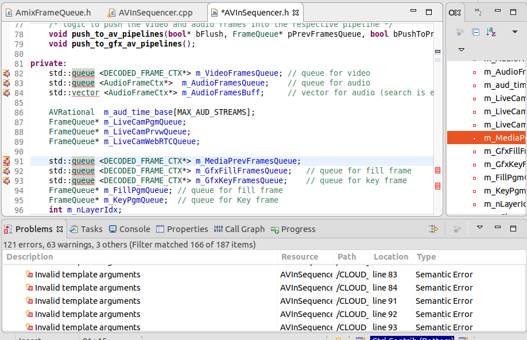Viewport: 527px width, 340px height.
Task: Select the Invalid template arguments error at line 91
Action: pyautogui.click(x=265, y=301)
